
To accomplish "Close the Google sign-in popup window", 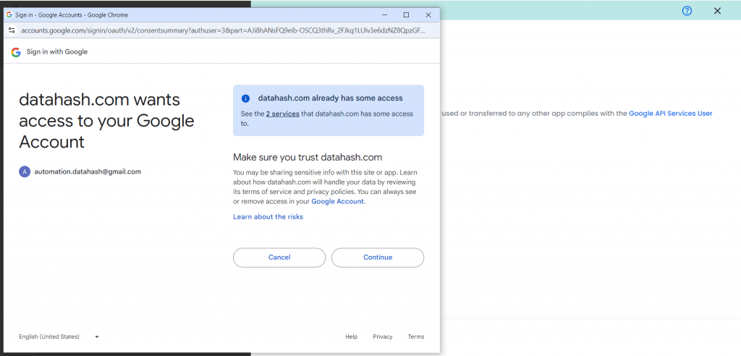I will click(428, 14).
